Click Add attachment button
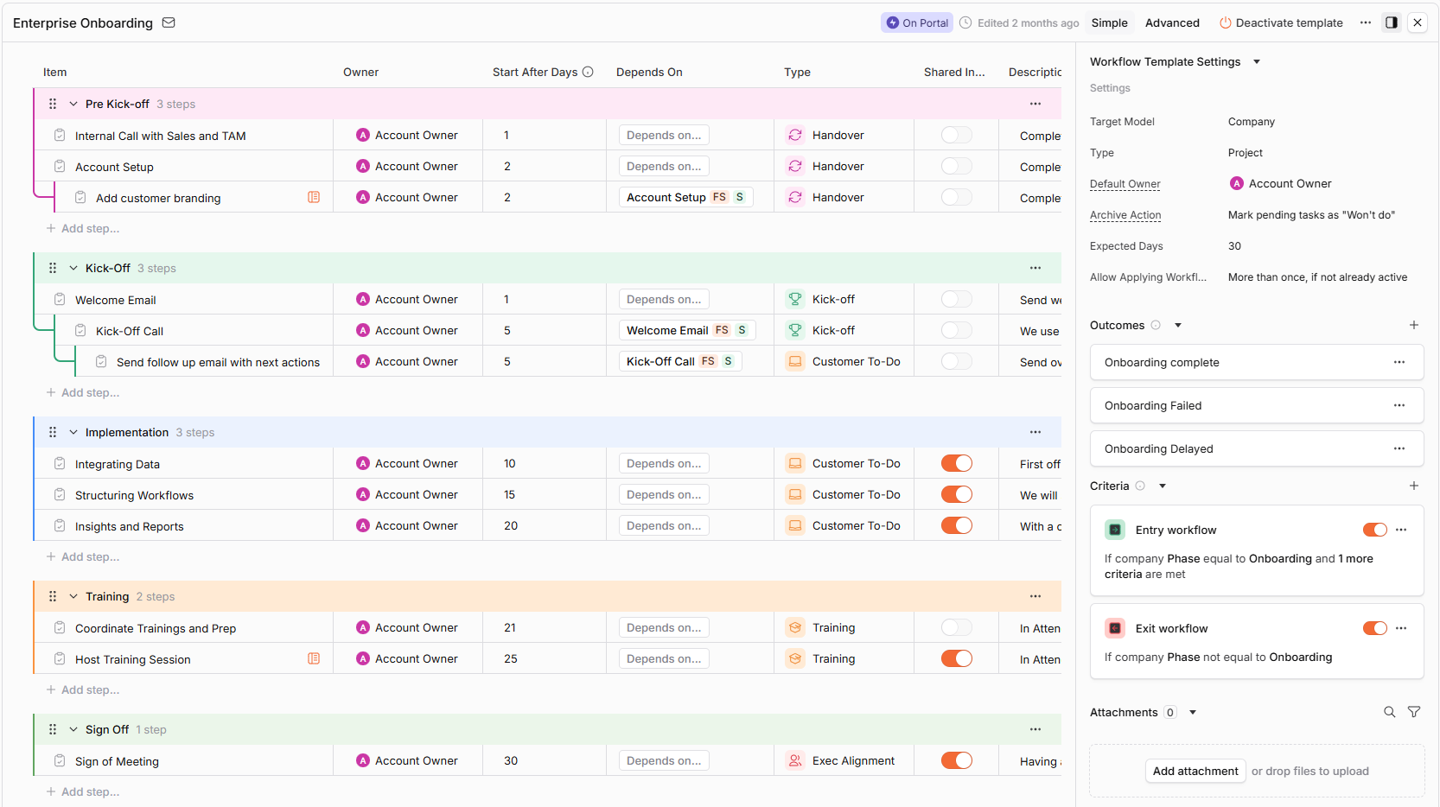Screen dimensions: 1440x807 pyautogui.click(x=1195, y=771)
